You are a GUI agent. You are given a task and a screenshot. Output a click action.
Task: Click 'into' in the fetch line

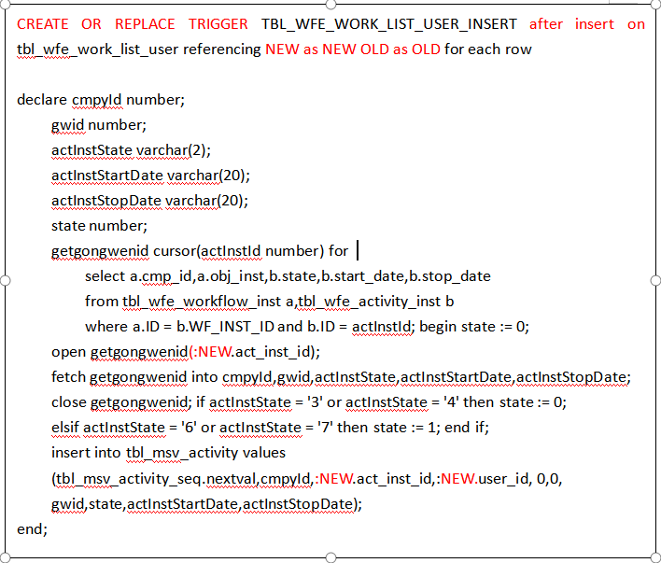204,377
